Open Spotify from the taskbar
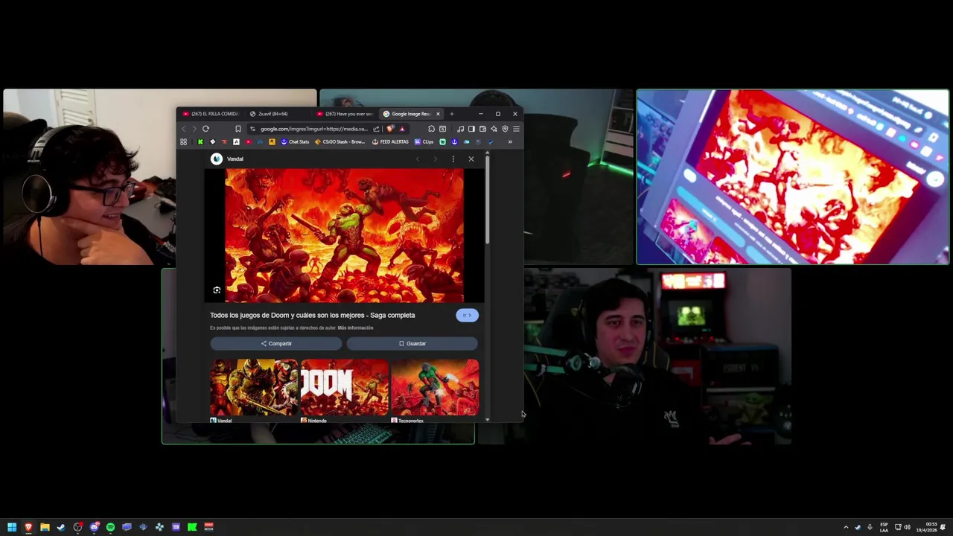Viewport: 953px width, 536px height. pyautogui.click(x=110, y=527)
